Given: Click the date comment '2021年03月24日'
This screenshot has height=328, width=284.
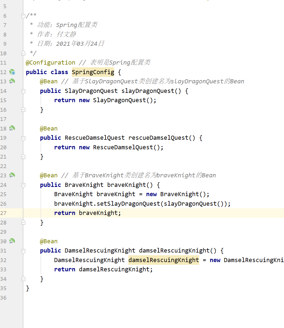Looking at the screenshot, I should click(80, 44).
